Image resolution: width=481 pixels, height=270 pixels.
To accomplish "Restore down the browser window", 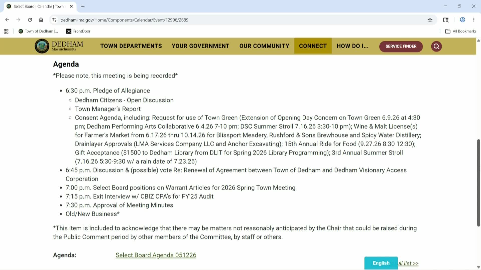I will (x=459, y=6).
